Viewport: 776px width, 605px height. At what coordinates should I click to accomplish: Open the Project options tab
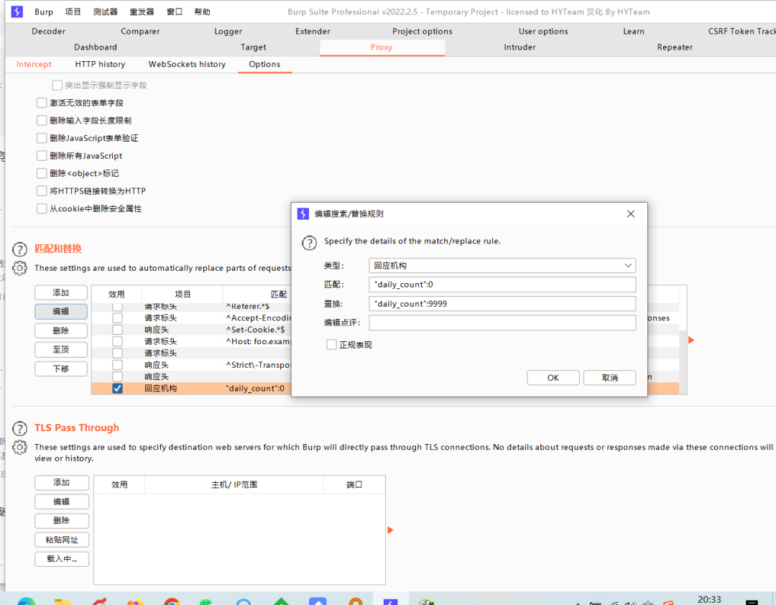(422, 31)
